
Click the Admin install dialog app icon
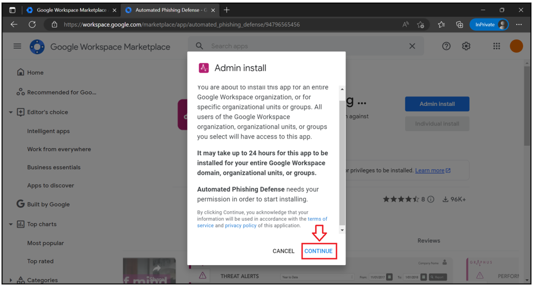[204, 68]
